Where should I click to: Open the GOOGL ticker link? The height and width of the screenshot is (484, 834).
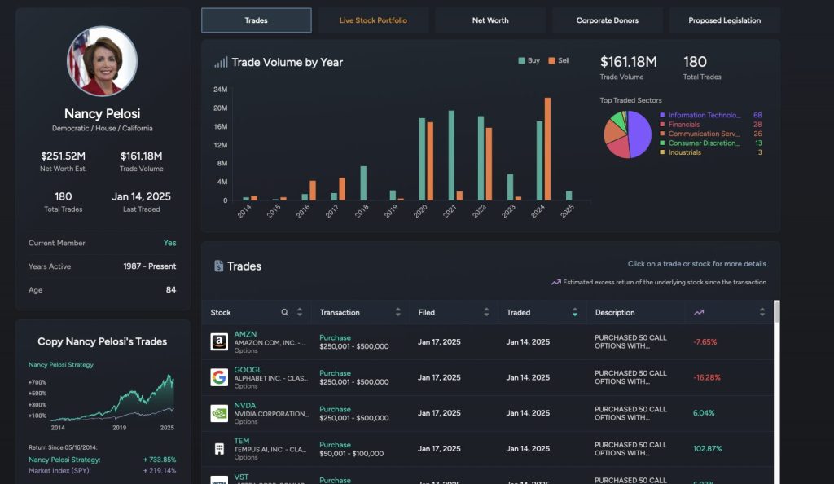(248, 370)
